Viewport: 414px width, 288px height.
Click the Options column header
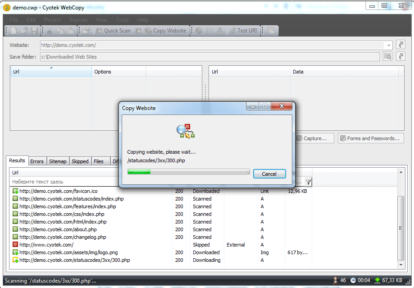click(118, 72)
